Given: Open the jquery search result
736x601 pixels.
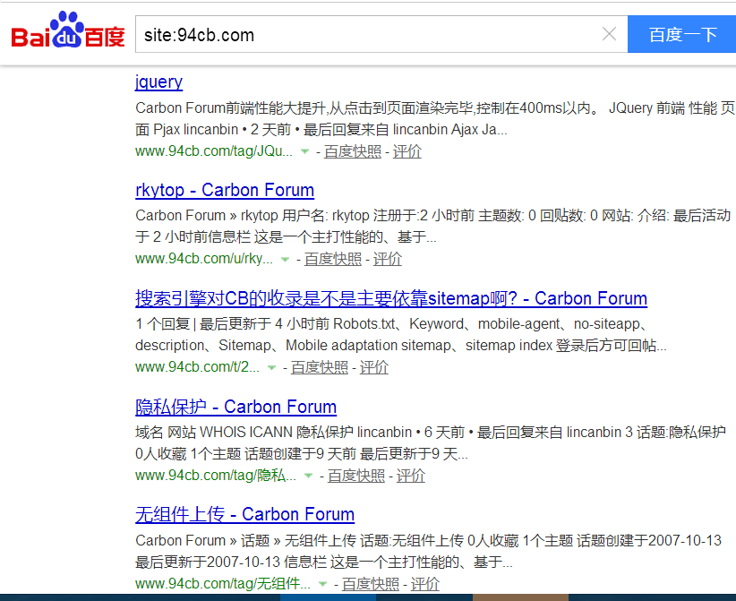Looking at the screenshot, I should pos(158,82).
